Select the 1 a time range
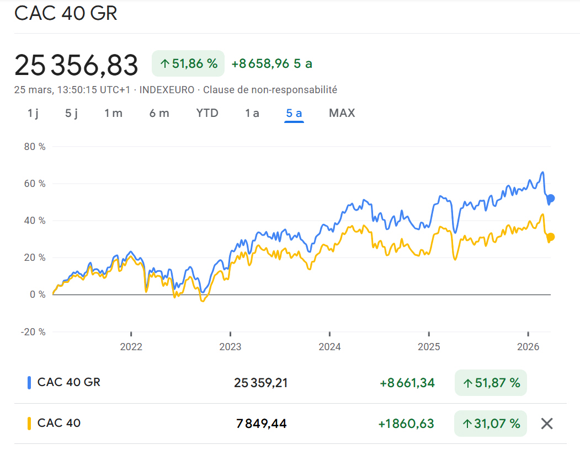580x450 pixels. (x=252, y=113)
